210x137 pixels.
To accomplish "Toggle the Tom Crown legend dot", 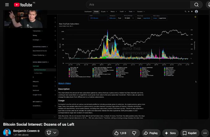I will (93, 77).
